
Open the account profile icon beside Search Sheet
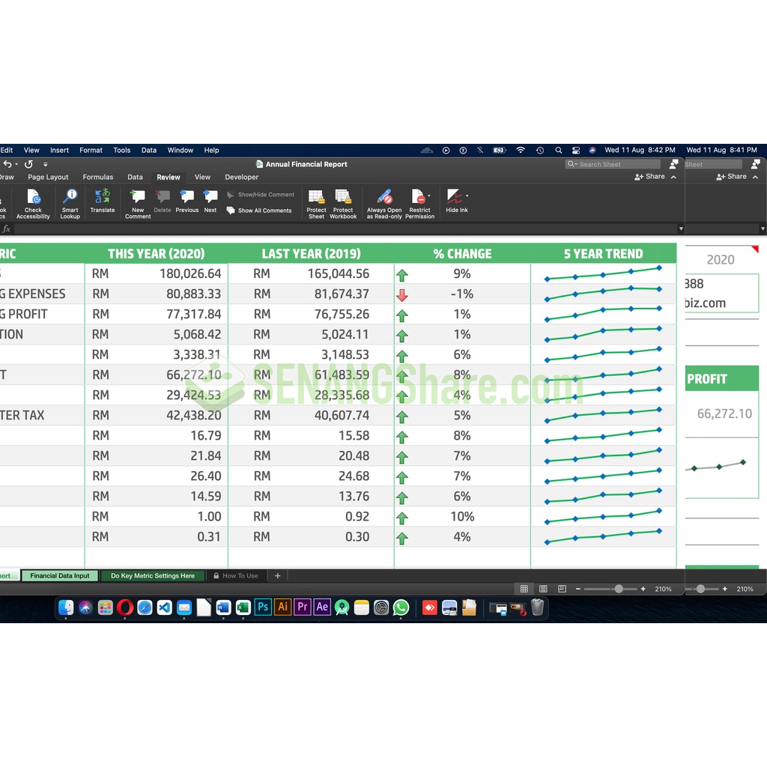click(x=673, y=164)
